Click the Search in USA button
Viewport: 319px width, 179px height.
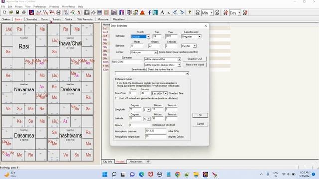click(x=195, y=59)
